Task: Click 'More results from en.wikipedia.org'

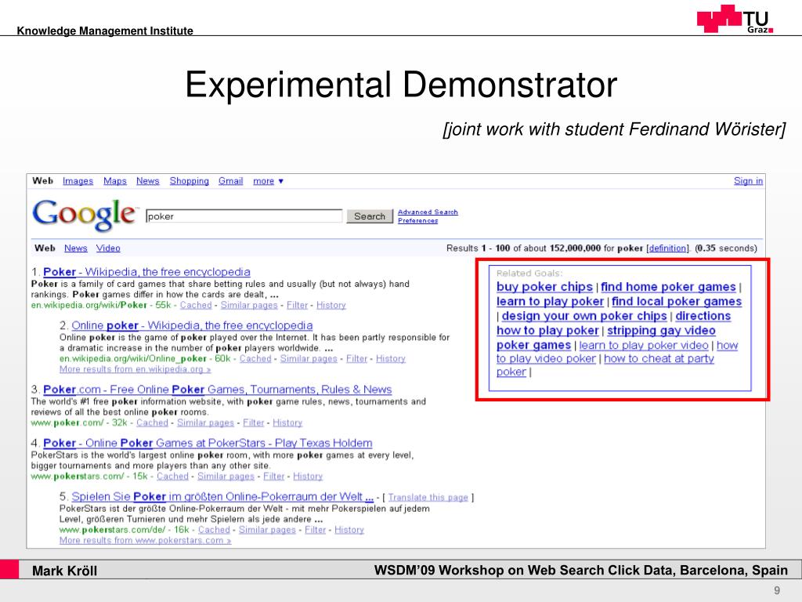Action: coord(135,369)
